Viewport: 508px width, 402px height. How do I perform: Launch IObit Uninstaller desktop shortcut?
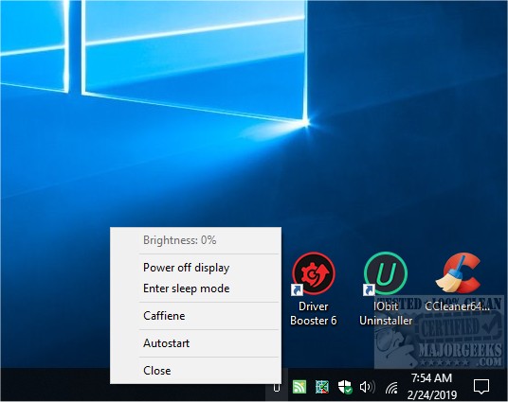click(386, 288)
